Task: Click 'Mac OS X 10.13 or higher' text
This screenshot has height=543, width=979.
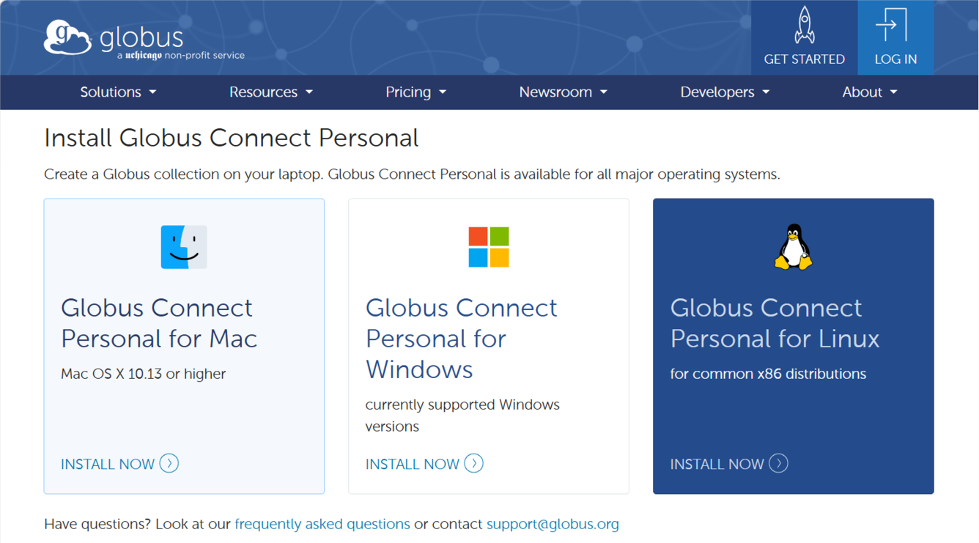Action: pos(144,374)
